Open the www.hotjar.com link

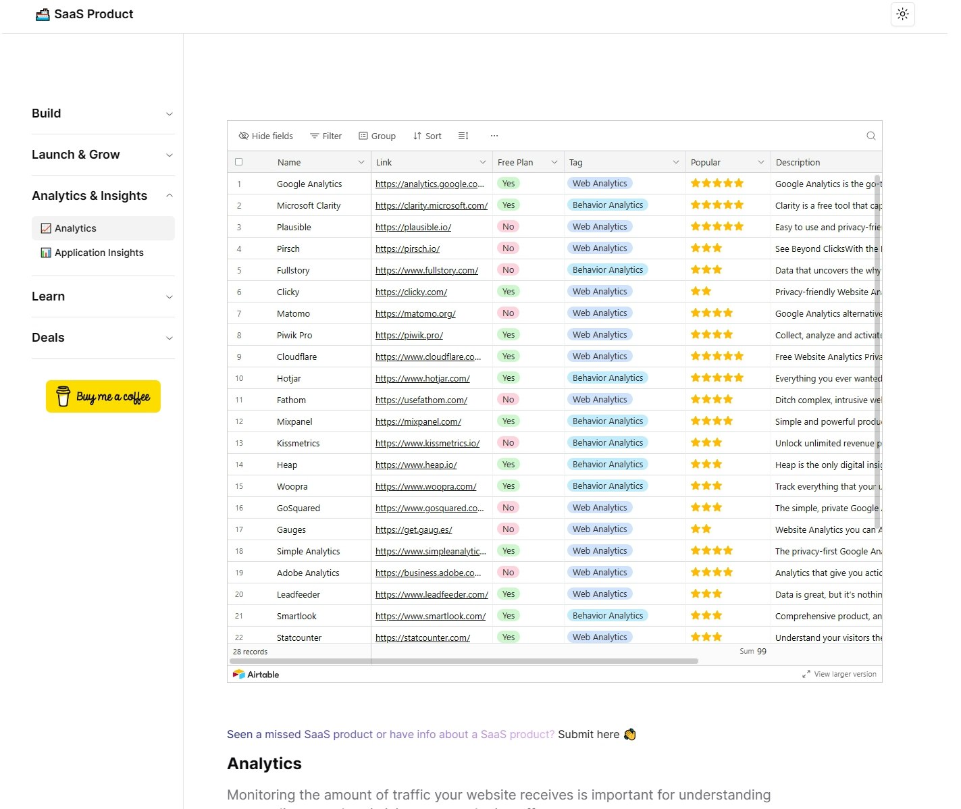point(423,378)
